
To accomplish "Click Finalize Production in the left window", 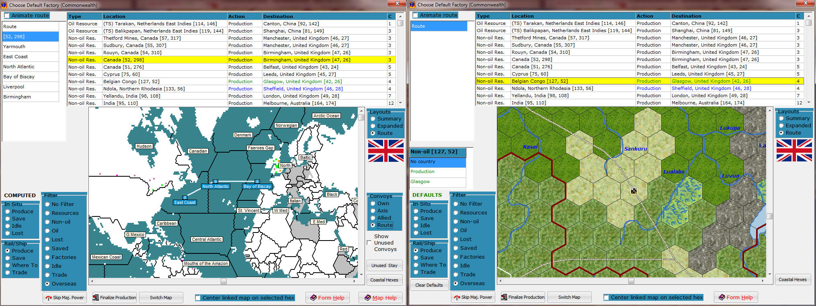I will click(115, 298).
